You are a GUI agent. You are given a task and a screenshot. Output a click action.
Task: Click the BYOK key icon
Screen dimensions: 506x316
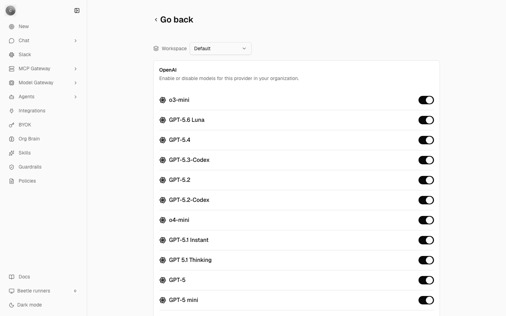click(12, 125)
